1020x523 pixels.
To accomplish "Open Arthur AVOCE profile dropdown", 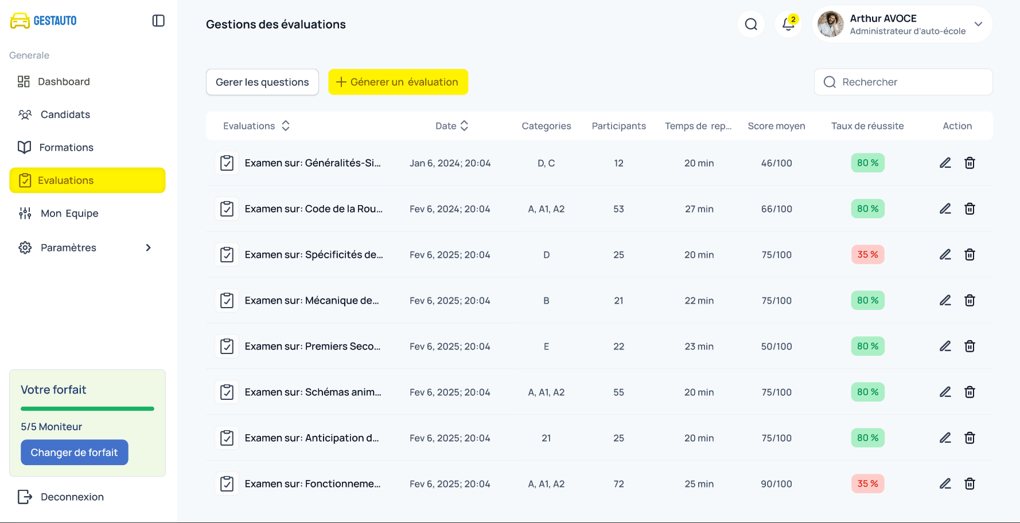I will (x=978, y=24).
